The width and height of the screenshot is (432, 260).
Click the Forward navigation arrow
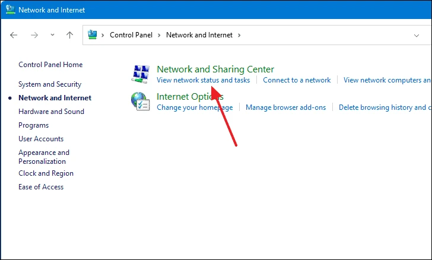point(34,35)
